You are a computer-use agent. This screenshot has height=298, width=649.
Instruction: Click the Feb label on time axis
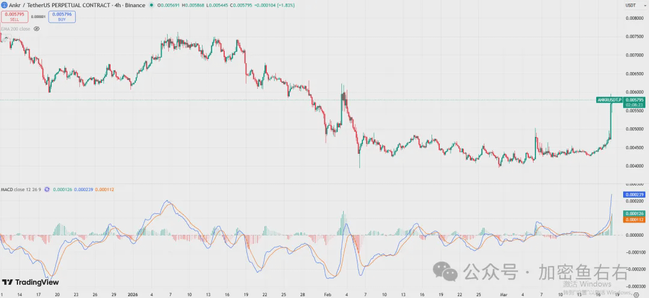pos(328,294)
